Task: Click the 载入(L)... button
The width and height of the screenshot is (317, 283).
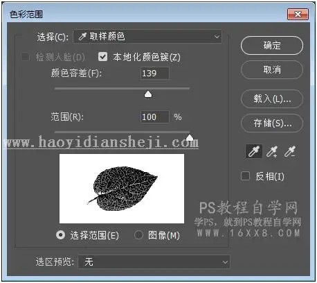Action: (272, 98)
